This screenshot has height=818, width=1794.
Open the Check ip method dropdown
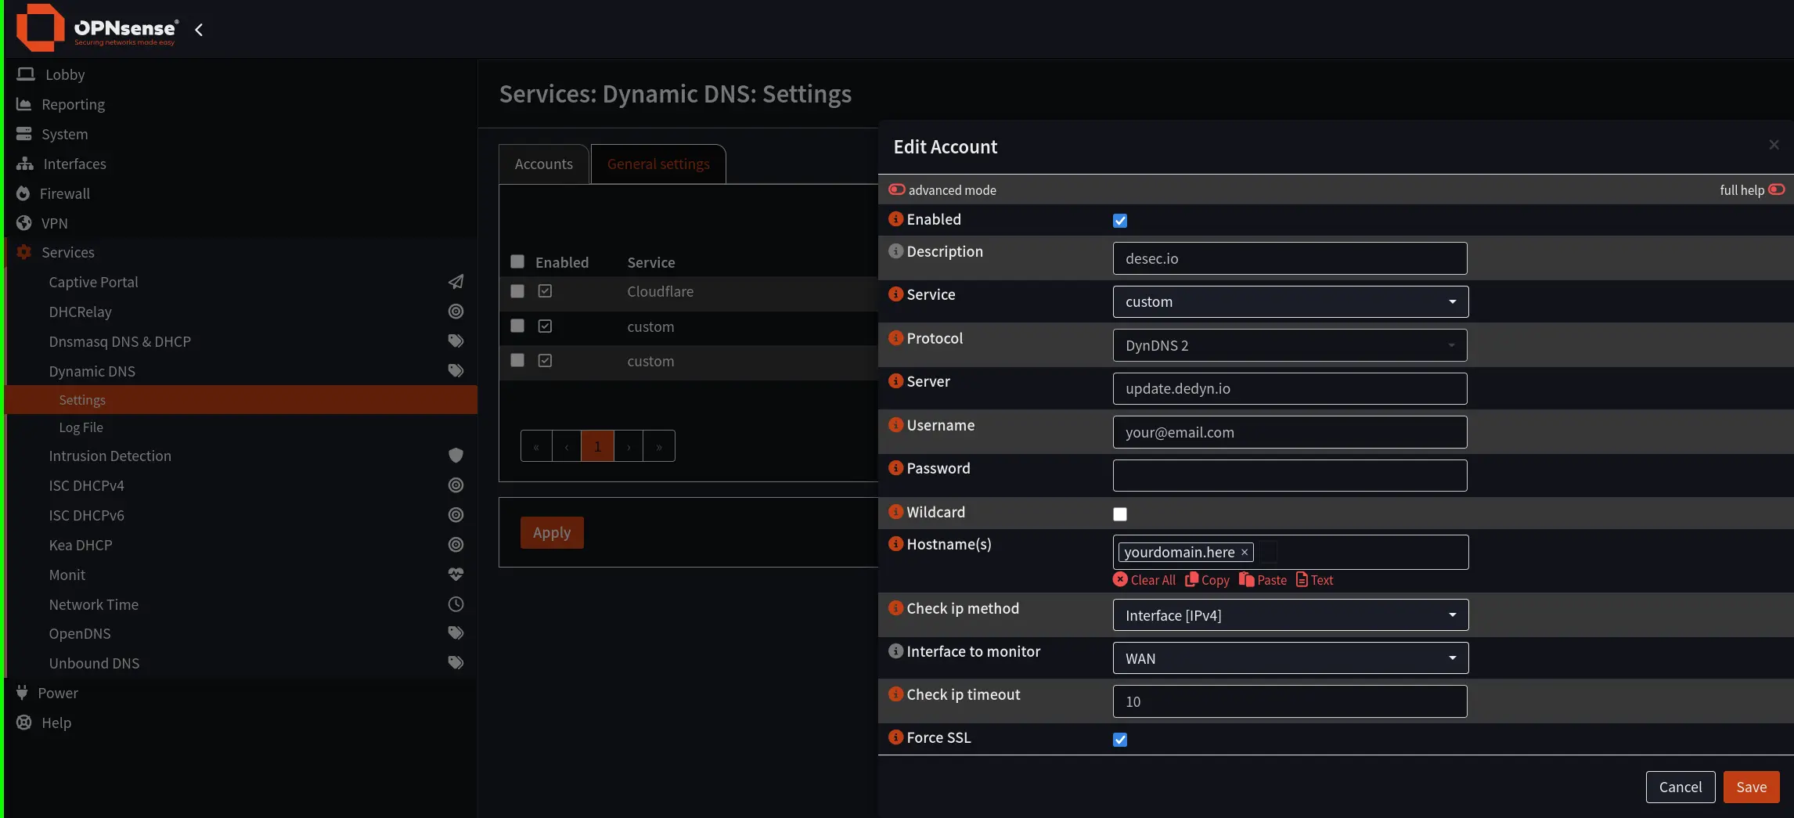point(1290,615)
